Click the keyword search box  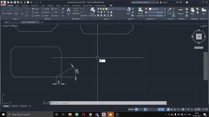coord(143,2)
